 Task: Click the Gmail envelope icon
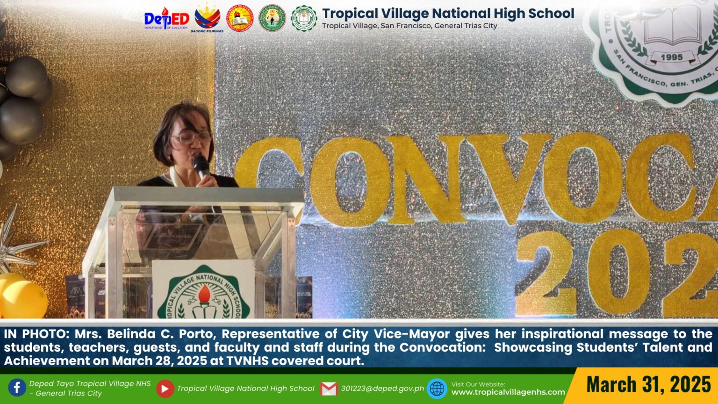point(329,387)
